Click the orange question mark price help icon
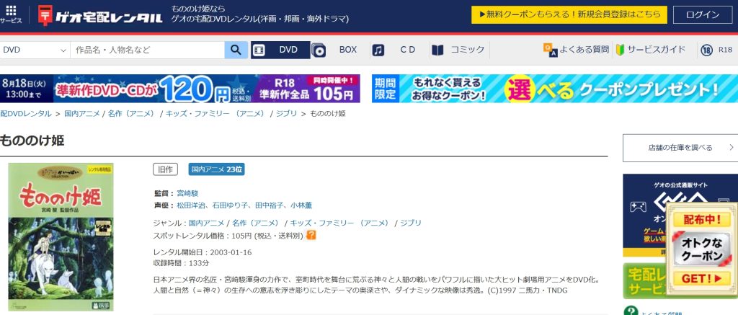The width and height of the screenshot is (738, 315). pyautogui.click(x=311, y=234)
